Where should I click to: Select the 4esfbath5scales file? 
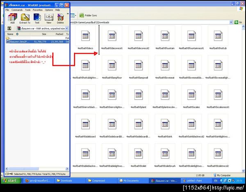[x=191, y=97]
